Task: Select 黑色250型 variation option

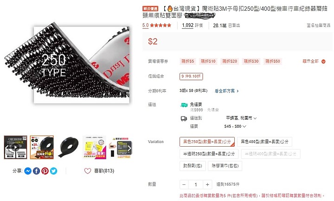Action: [207, 142]
